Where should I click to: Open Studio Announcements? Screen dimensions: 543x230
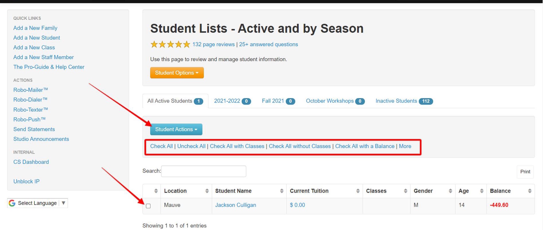tap(41, 139)
